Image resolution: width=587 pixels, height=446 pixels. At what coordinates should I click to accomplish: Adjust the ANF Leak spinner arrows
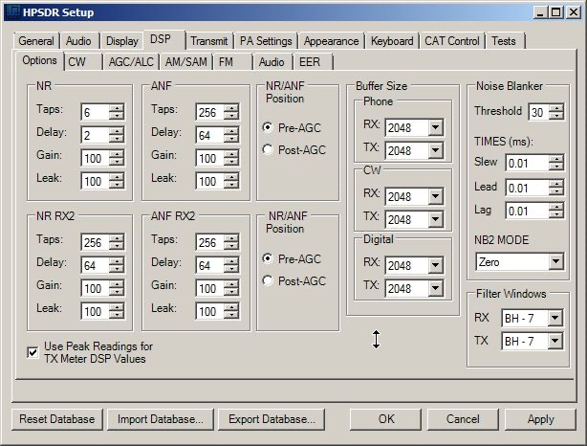pyautogui.click(x=231, y=181)
